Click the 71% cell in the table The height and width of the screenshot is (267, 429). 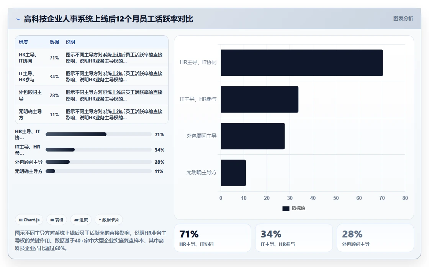point(54,58)
